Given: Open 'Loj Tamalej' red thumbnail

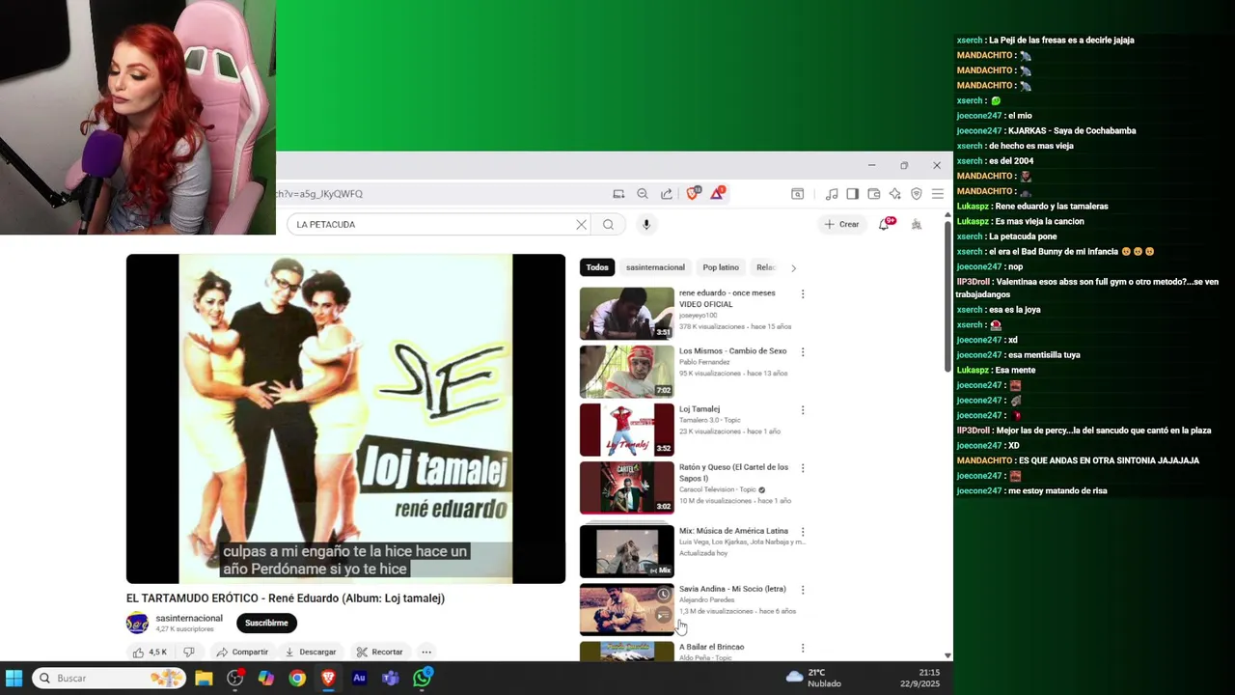Looking at the screenshot, I should point(627,430).
